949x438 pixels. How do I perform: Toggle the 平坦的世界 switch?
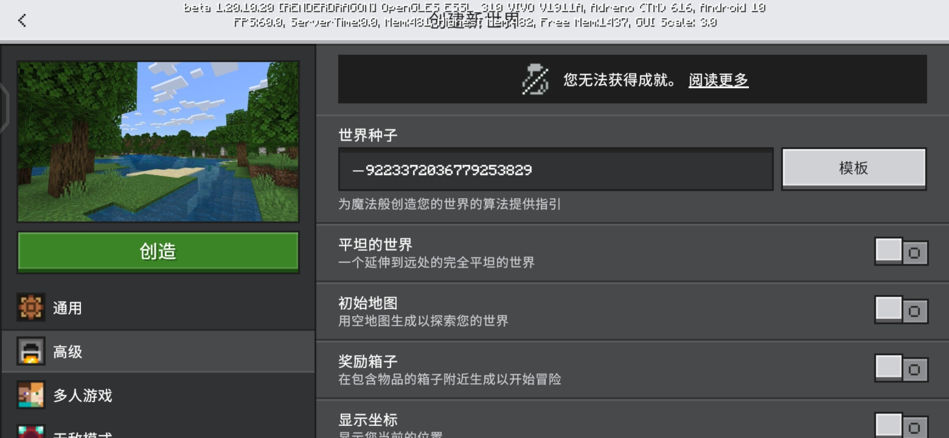(901, 252)
